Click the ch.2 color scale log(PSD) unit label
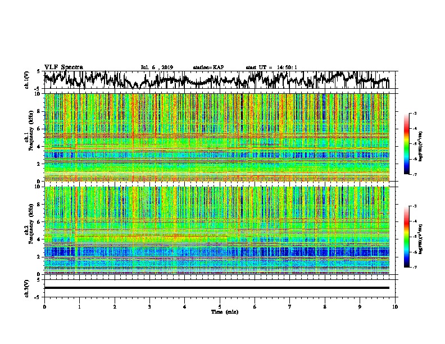The width and height of the screenshot is (445, 344). 421,239
